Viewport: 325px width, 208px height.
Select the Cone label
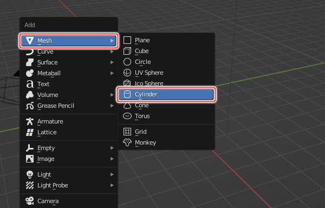click(x=142, y=105)
